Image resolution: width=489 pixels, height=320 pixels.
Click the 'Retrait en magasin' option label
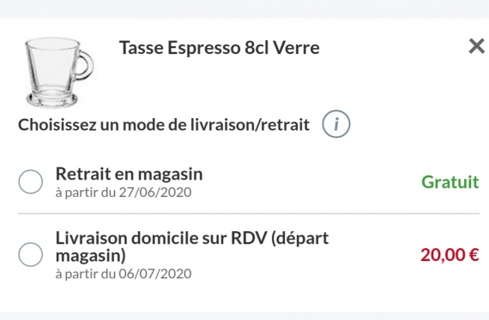[x=129, y=174]
